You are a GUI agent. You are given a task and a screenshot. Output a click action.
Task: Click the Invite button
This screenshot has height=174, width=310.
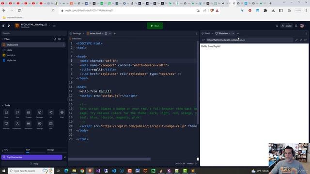[286, 26]
